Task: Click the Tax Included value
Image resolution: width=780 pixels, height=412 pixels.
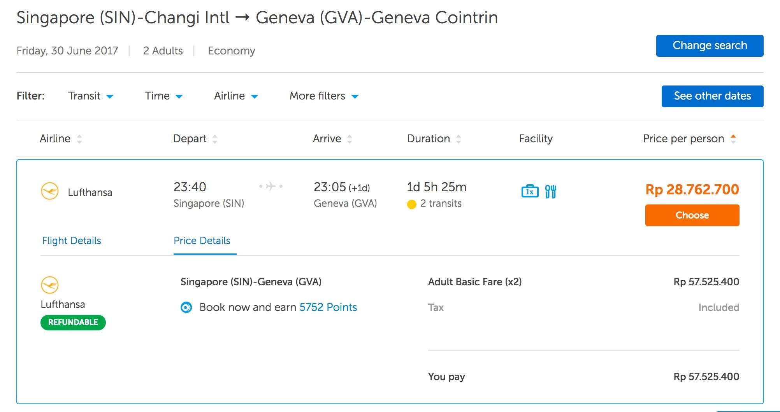Action: point(719,307)
